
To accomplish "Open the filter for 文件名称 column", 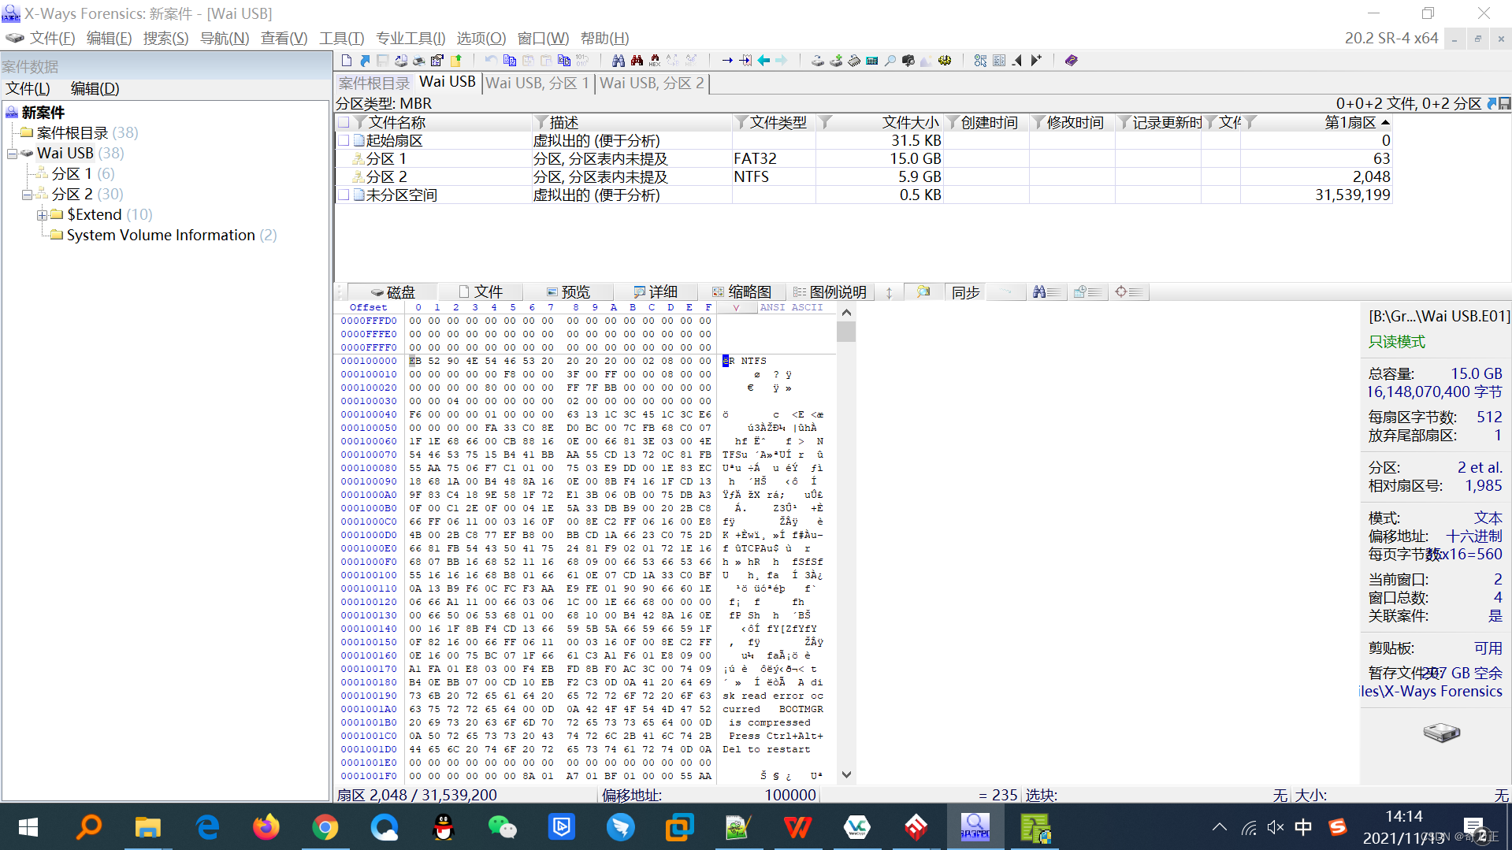I will (360, 122).
